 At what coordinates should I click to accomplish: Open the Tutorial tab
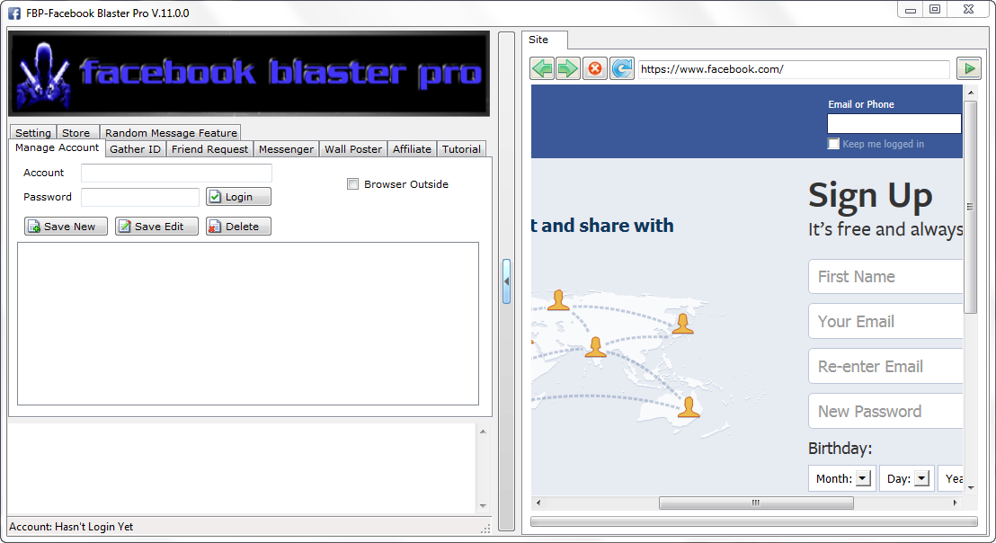pyautogui.click(x=461, y=149)
